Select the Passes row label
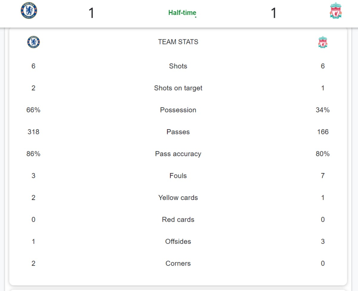The width and height of the screenshot is (358, 291). (x=178, y=132)
